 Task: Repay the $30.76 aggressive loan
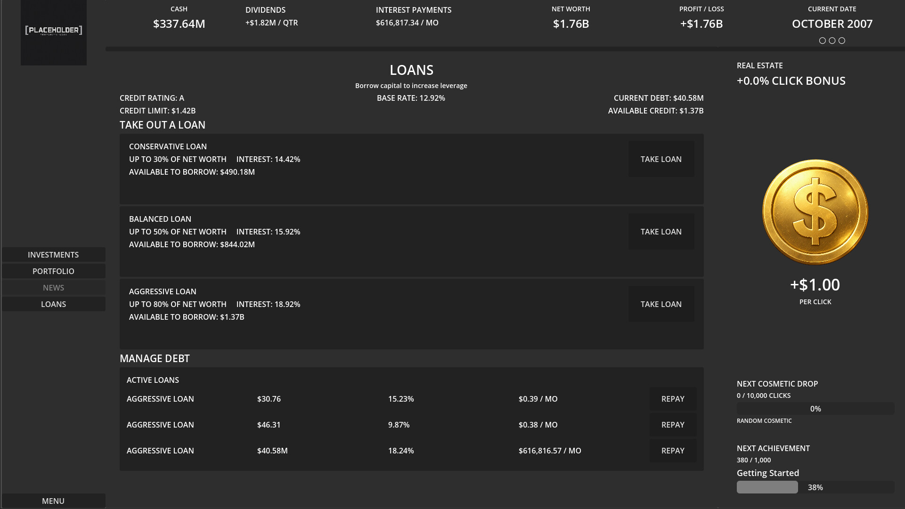click(673, 399)
